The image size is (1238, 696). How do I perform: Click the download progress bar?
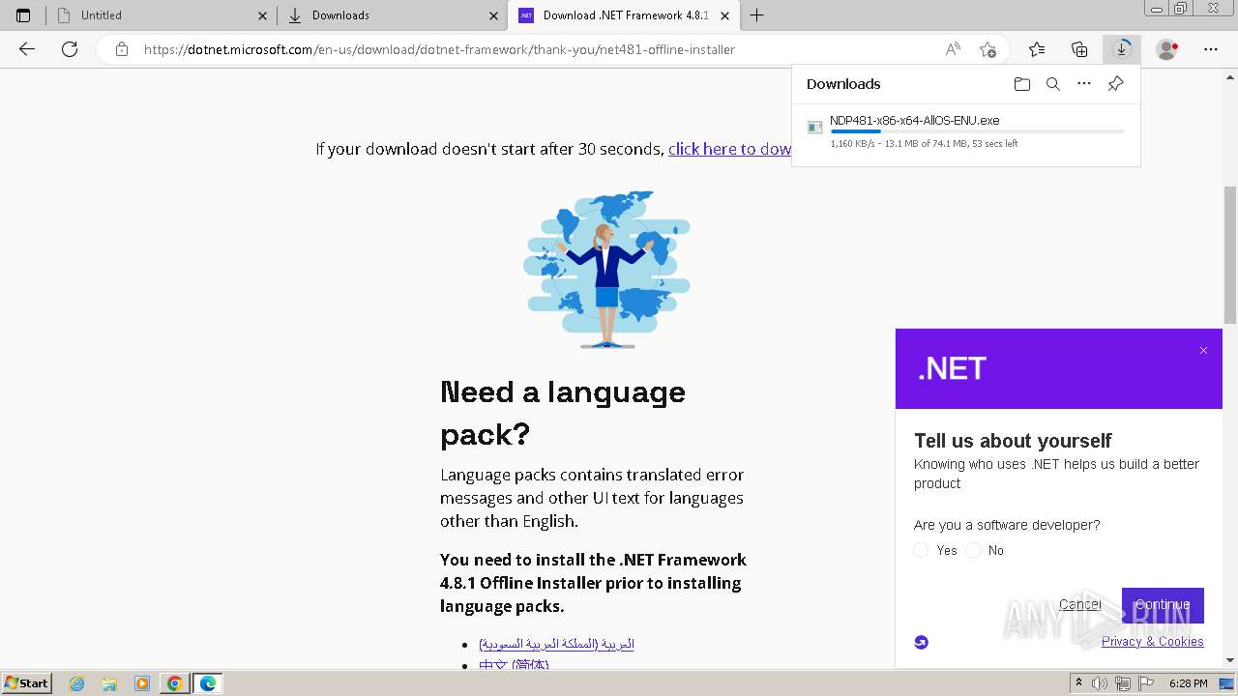pos(977,131)
